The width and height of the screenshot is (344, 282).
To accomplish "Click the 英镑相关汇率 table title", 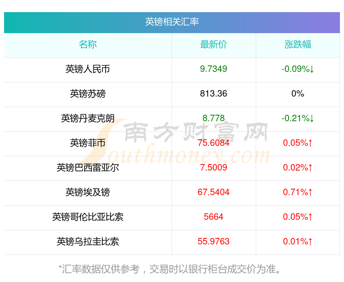I will click(172, 22).
